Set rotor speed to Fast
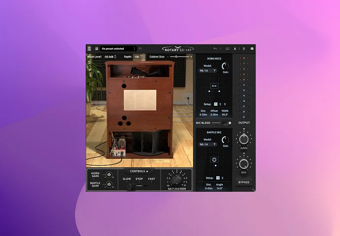Screen dimensions: 340x236 coord(152,179)
